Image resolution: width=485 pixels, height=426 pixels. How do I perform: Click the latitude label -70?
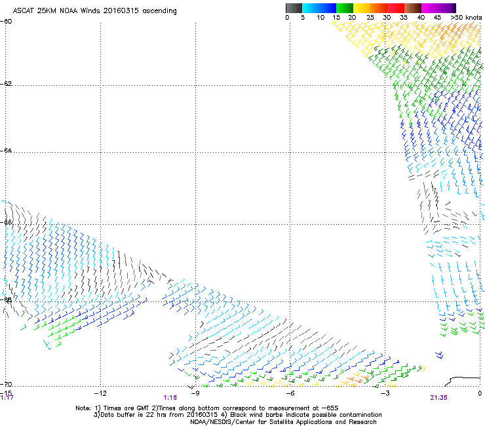tap(6, 384)
